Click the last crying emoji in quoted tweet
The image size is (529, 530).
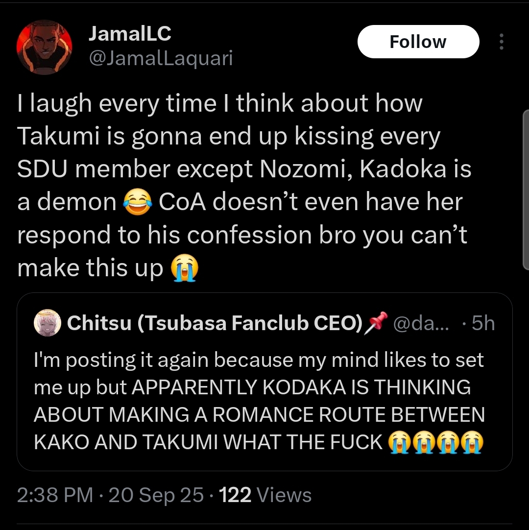(472, 442)
